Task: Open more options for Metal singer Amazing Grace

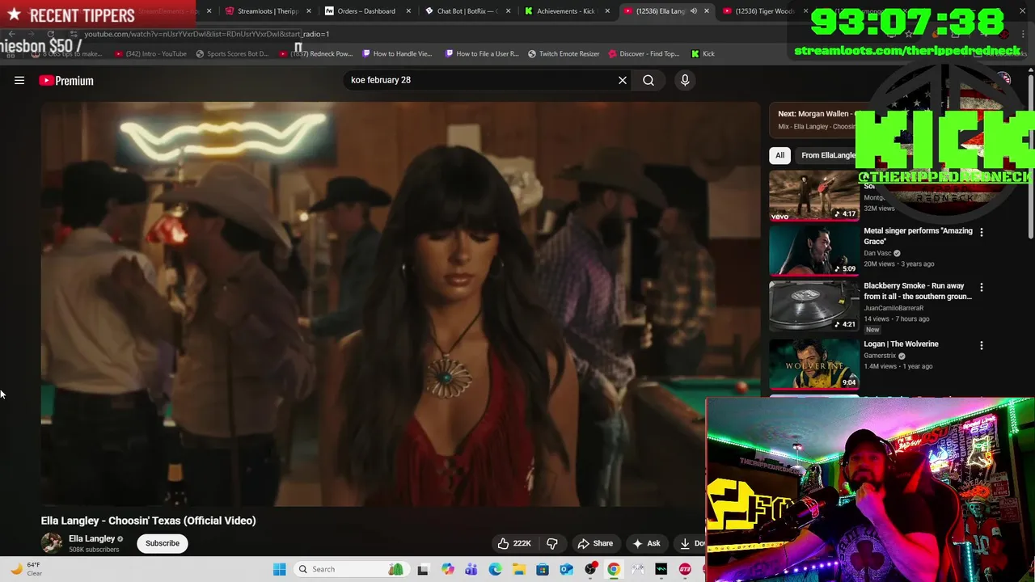Action: 982,232
